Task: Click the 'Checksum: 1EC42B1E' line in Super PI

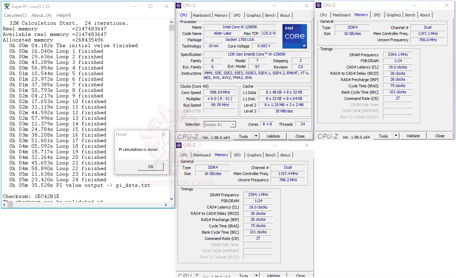Action: point(31,196)
